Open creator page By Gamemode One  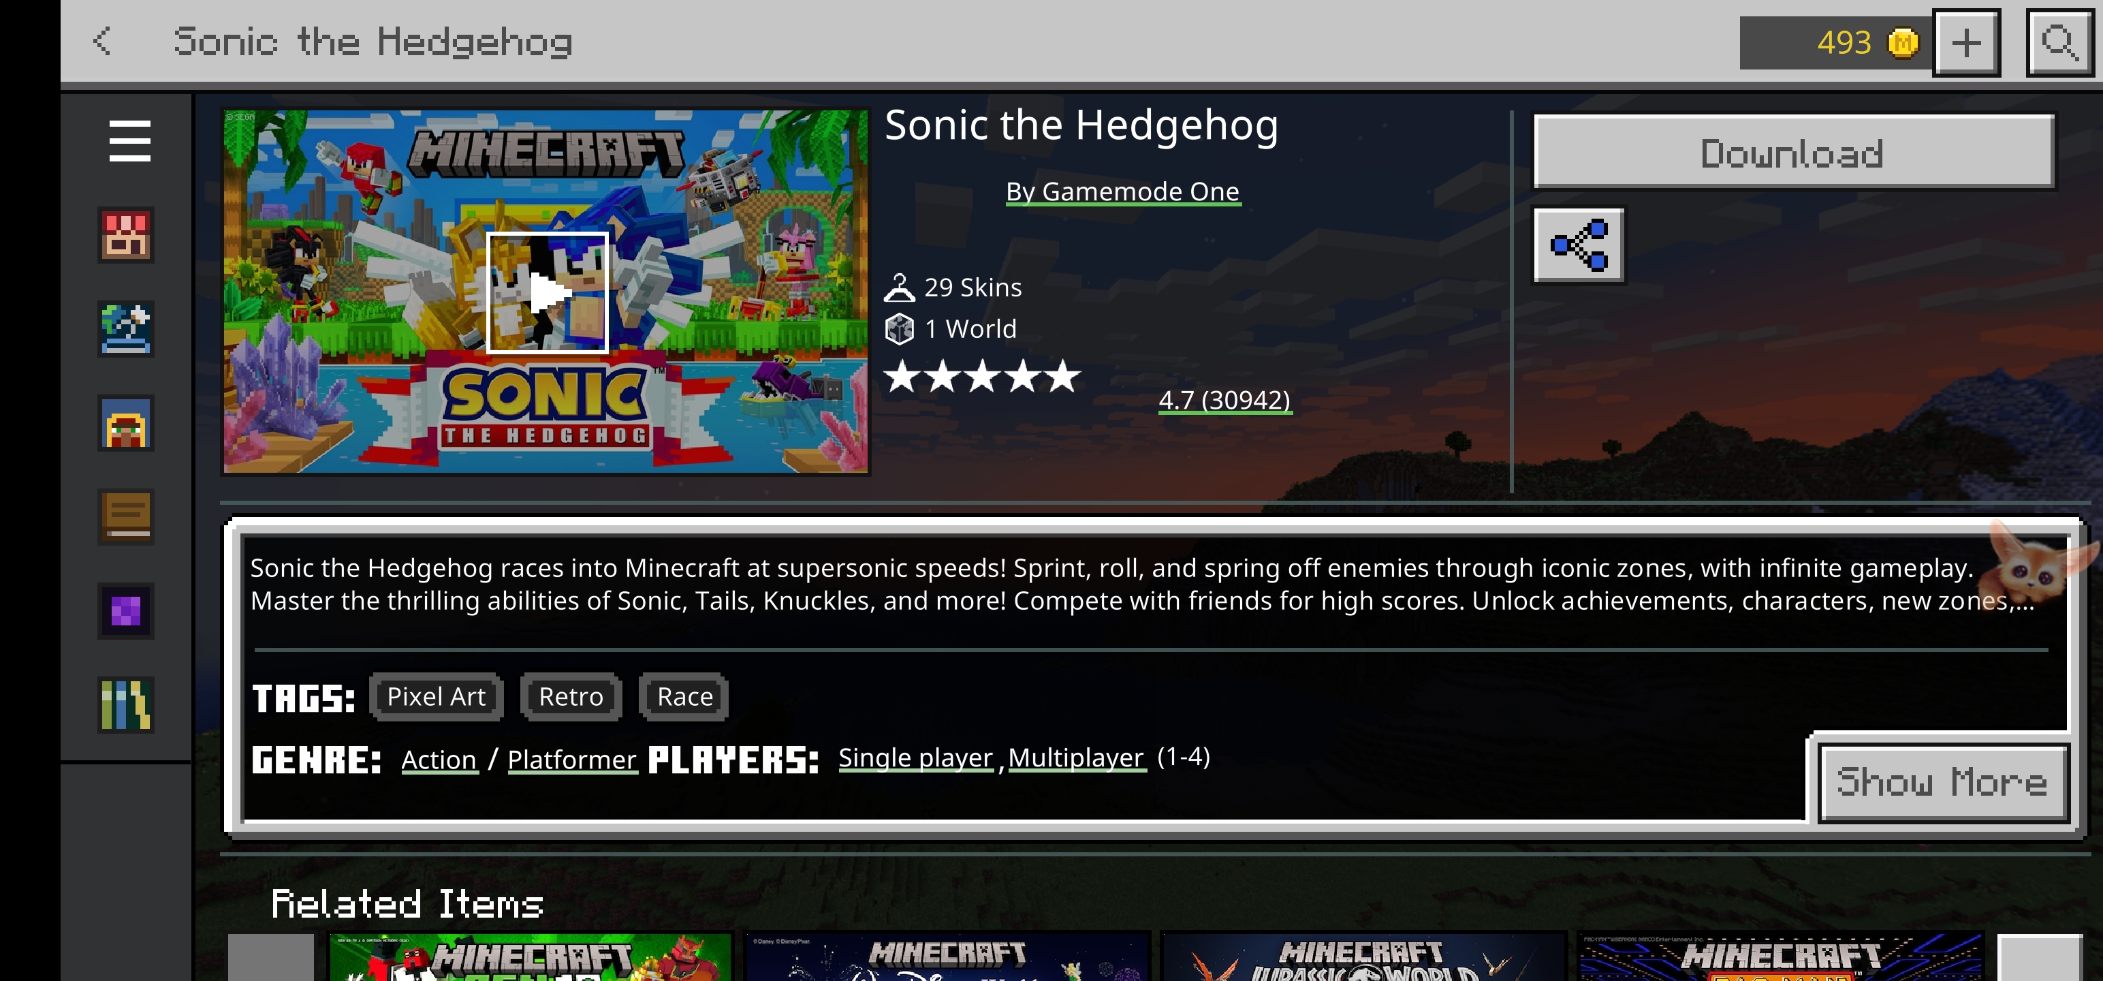[x=1122, y=192]
